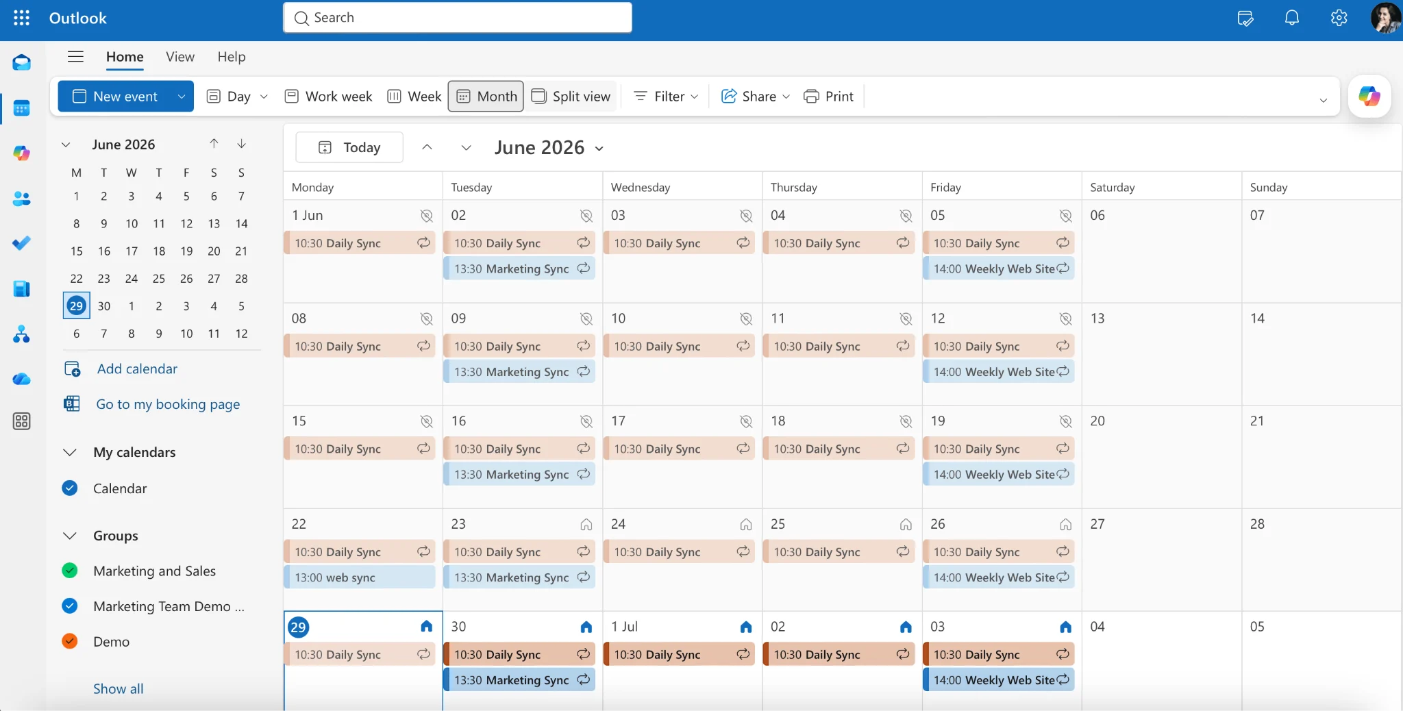Click Show all groups link

(119, 688)
